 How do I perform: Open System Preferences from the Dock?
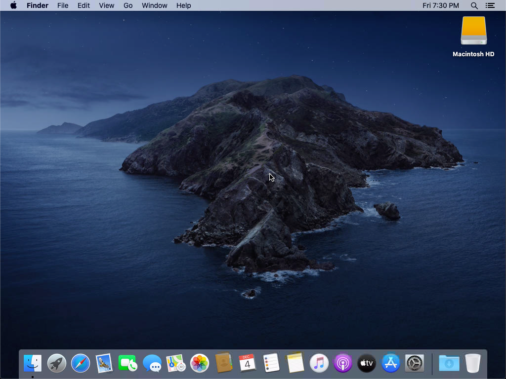pyautogui.click(x=414, y=363)
